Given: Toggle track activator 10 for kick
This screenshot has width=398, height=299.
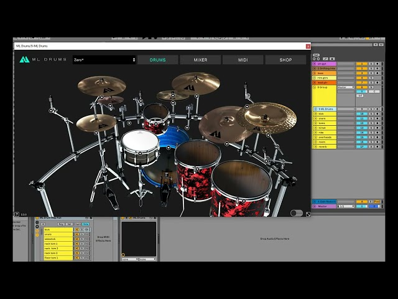Looking at the screenshot, I should coord(362,113).
